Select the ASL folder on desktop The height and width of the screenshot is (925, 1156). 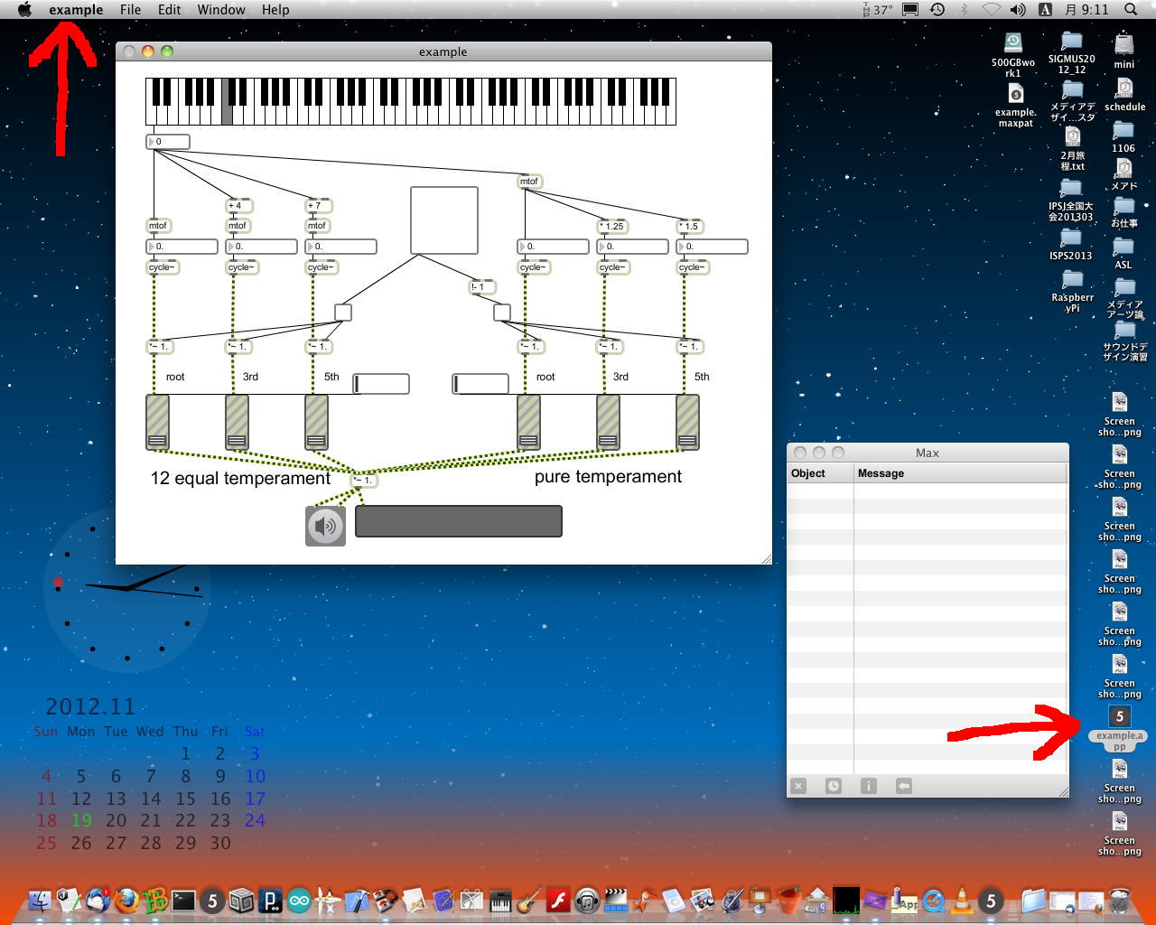pyautogui.click(x=1123, y=253)
